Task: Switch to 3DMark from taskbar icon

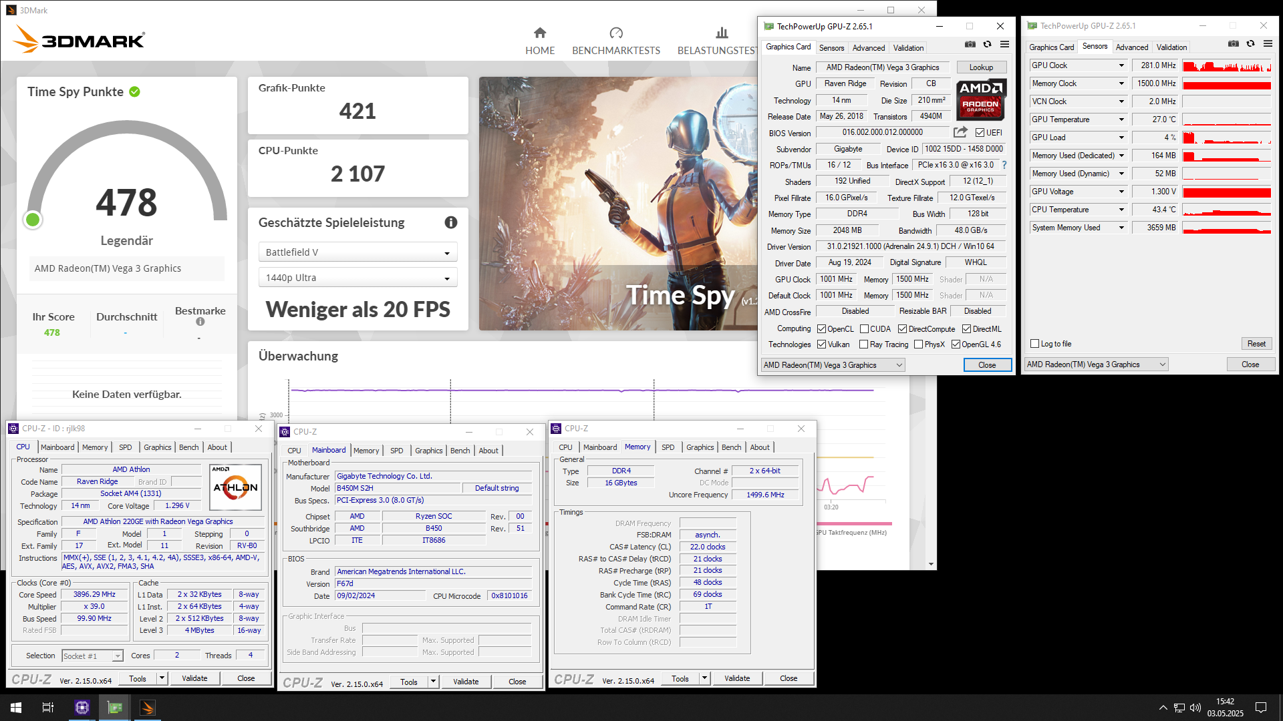Action: 148,708
